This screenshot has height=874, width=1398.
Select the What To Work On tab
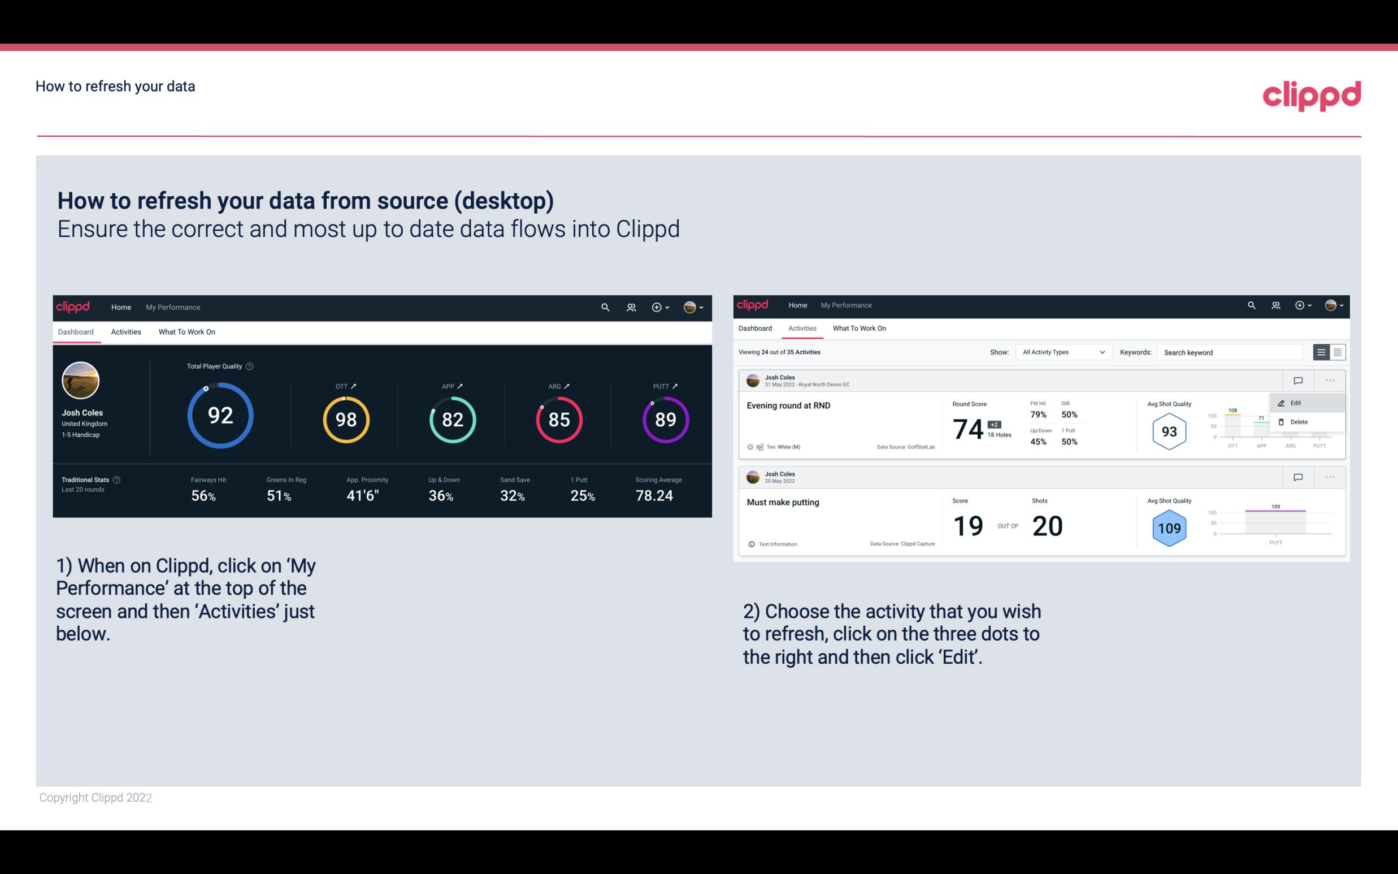(x=186, y=331)
